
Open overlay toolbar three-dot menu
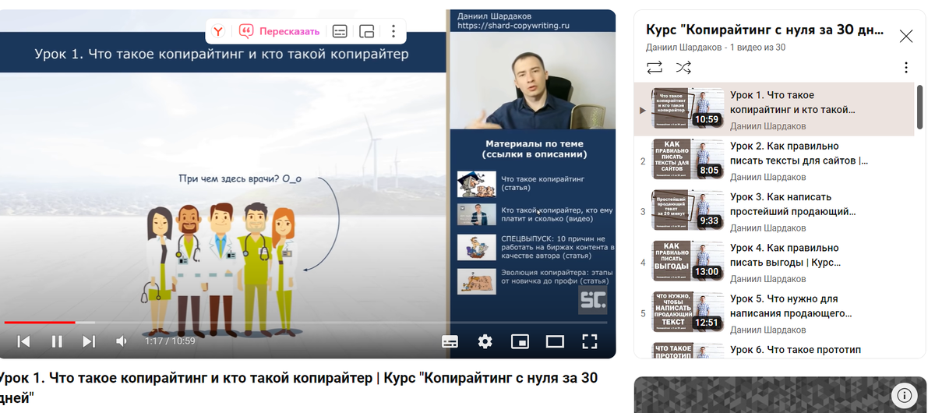click(393, 31)
